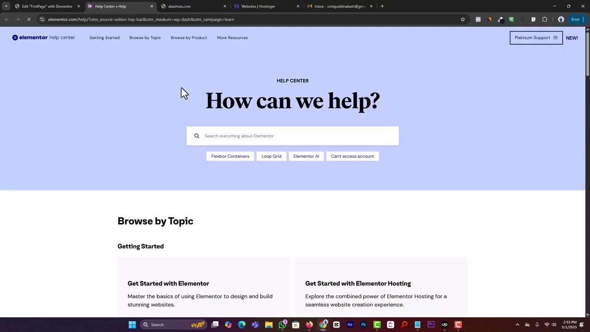Click the page vertical scrollbar thumb
The width and height of the screenshot is (590, 332).
[x=587, y=53]
